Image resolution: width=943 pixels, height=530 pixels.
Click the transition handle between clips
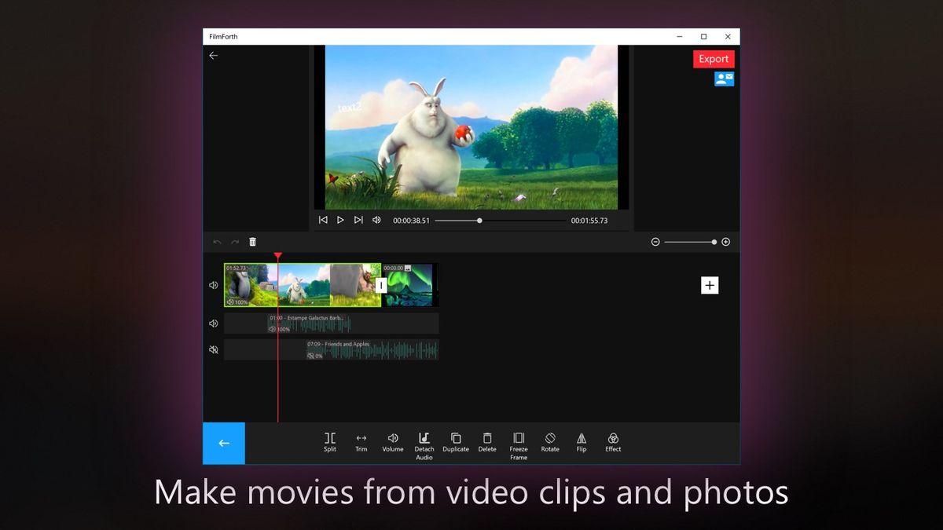tap(381, 285)
